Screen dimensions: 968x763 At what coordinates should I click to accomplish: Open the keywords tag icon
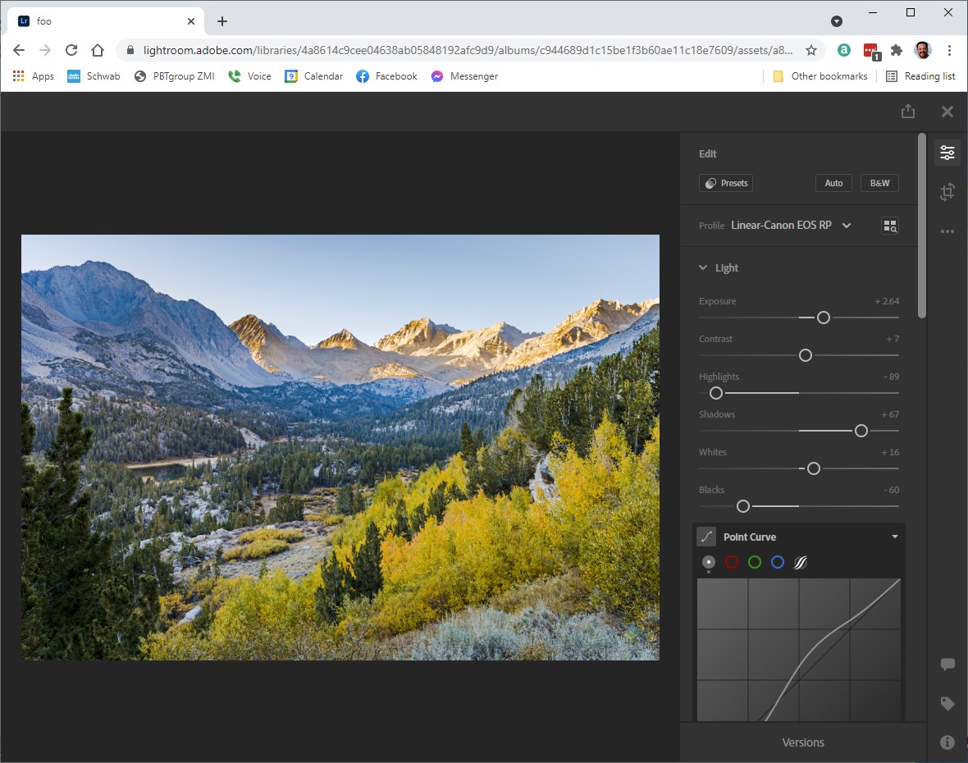(x=947, y=703)
